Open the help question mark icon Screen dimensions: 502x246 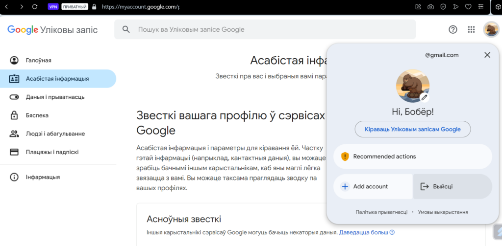coord(452,30)
